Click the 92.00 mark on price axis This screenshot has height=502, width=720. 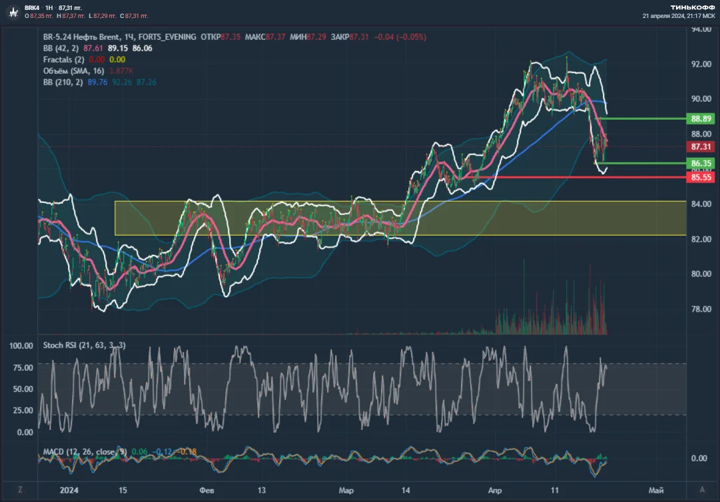point(701,64)
